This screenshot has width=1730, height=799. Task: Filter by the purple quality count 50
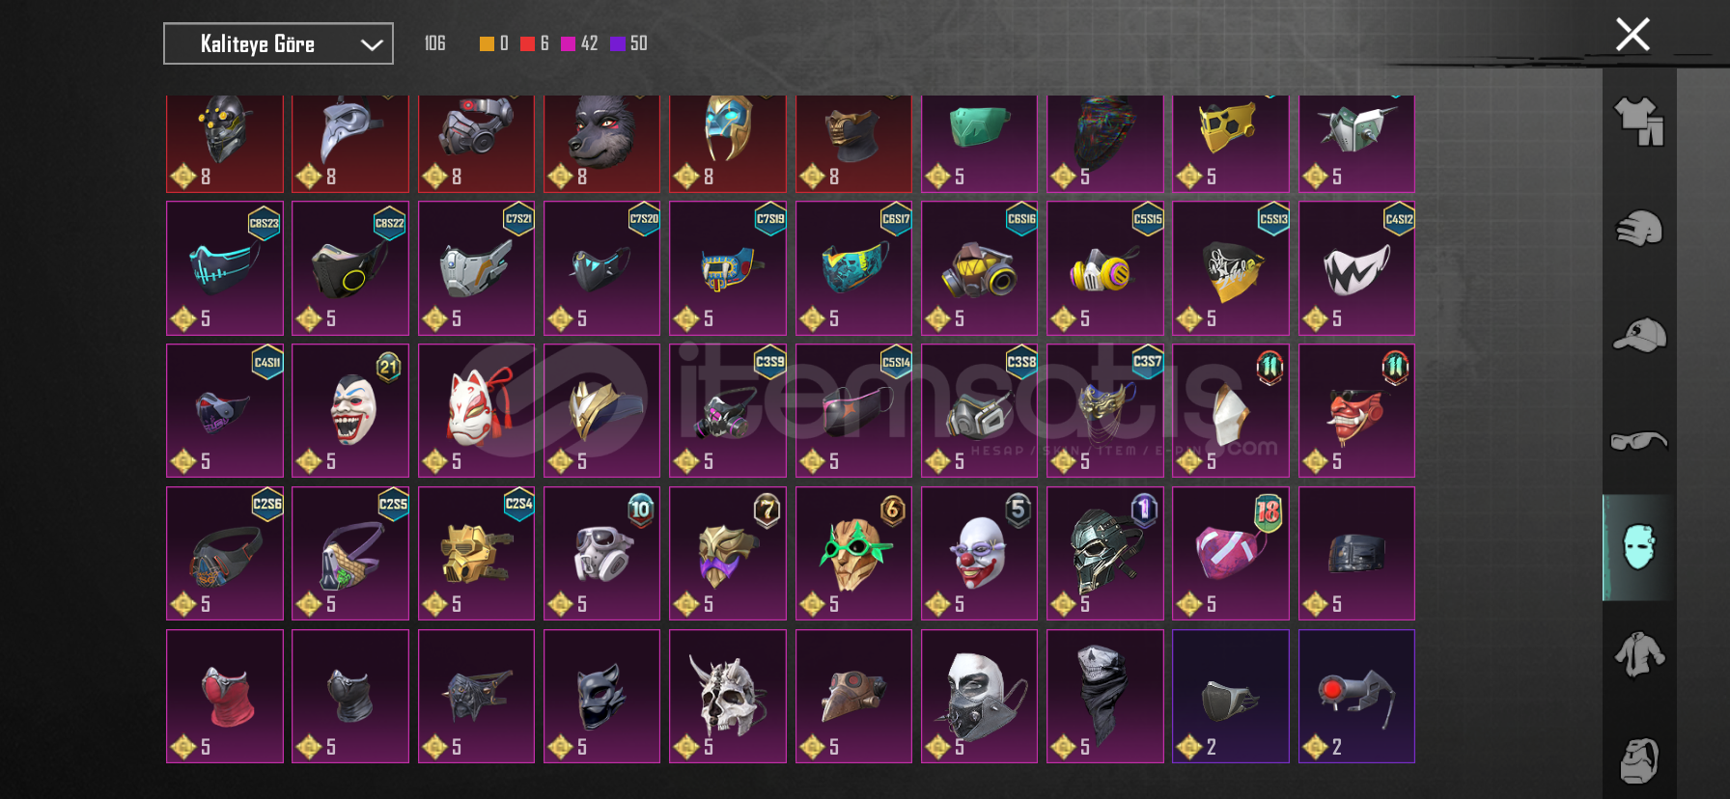(x=628, y=43)
